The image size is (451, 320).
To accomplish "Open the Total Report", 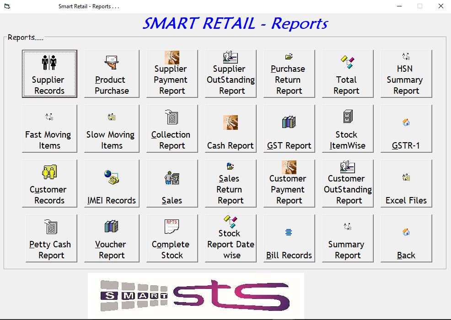I will [348, 74].
